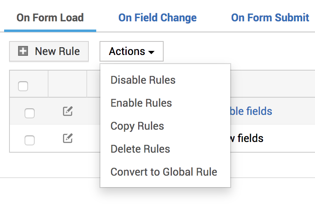Click the plus icon on New Rule

tap(23, 52)
